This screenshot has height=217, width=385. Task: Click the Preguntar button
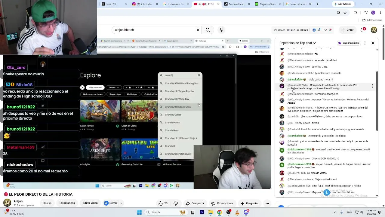pos(249,203)
